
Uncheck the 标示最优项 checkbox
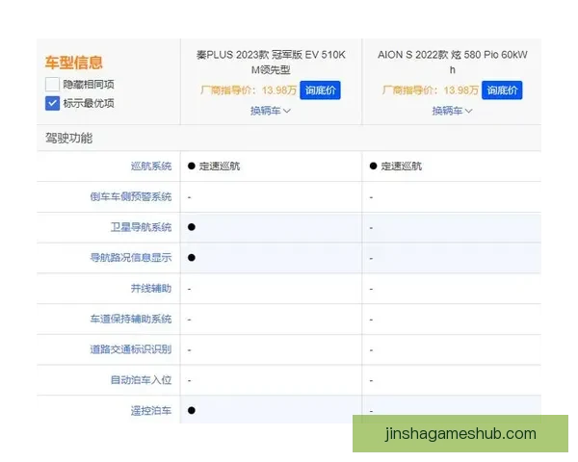point(52,103)
